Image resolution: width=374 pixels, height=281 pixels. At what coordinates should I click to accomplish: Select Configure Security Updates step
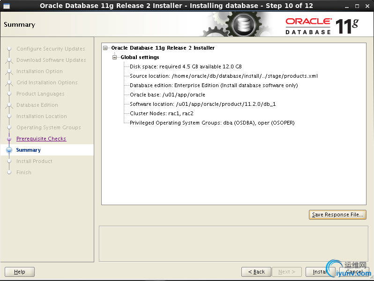click(x=51, y=49)
